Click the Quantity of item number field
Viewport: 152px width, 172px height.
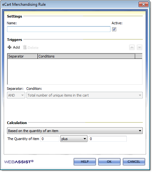point(50,139)
